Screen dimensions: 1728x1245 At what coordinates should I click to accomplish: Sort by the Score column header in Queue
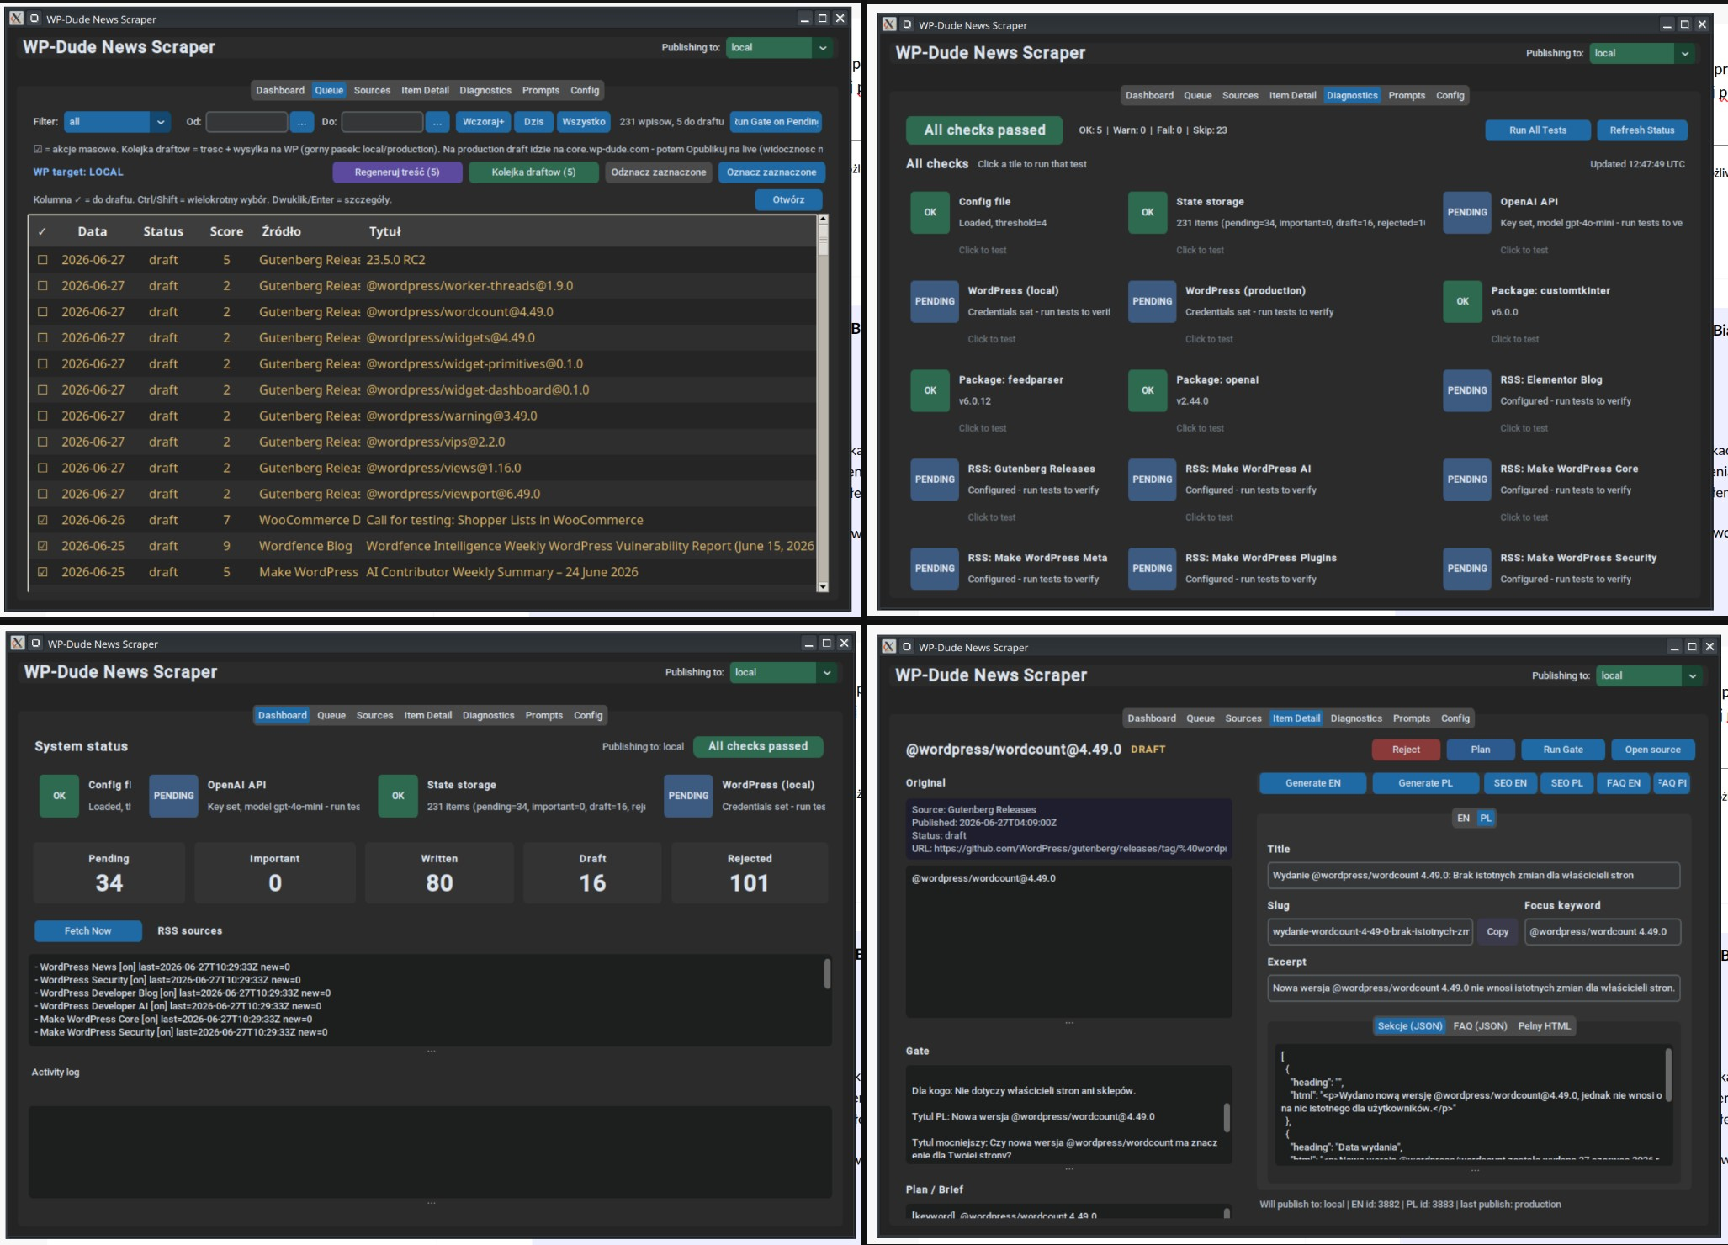pyautogui.click(x=226, y=232)
